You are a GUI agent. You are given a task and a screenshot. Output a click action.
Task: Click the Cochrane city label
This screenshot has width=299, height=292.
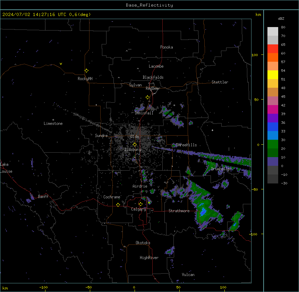tap(112, 197)
